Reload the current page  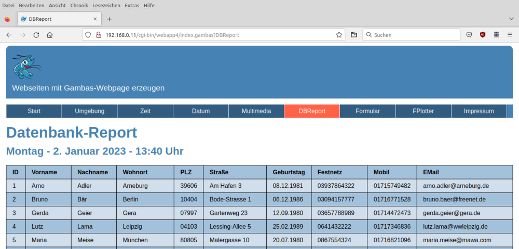36,35
